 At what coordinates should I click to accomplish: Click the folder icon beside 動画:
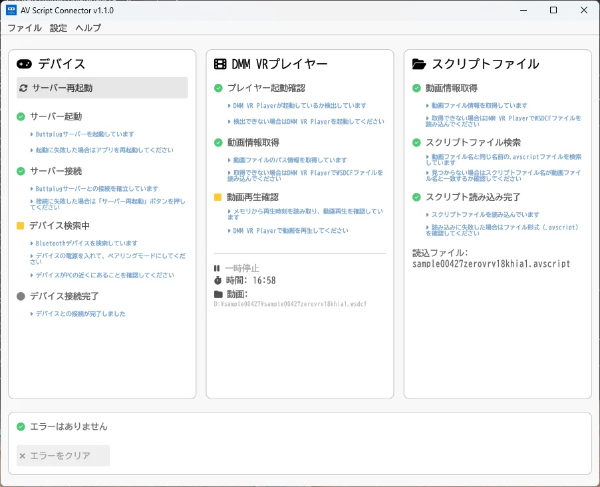tap(218, 294)
